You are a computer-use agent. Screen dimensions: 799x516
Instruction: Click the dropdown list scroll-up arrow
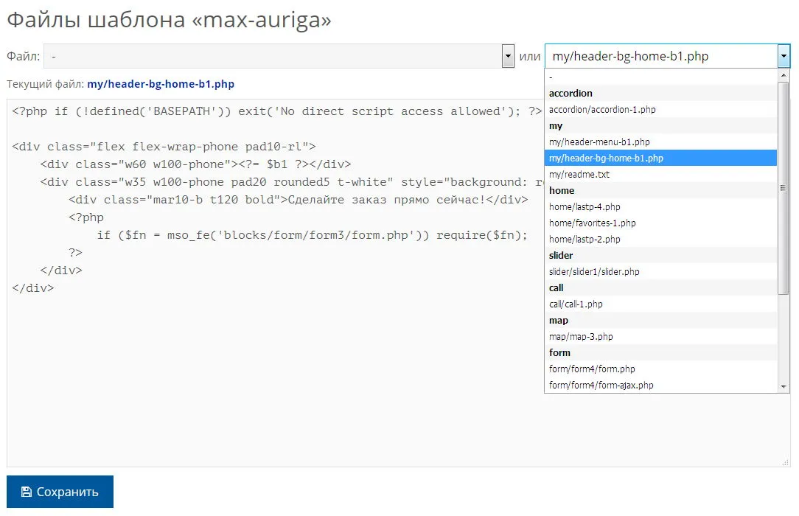[x=784, y=75]
